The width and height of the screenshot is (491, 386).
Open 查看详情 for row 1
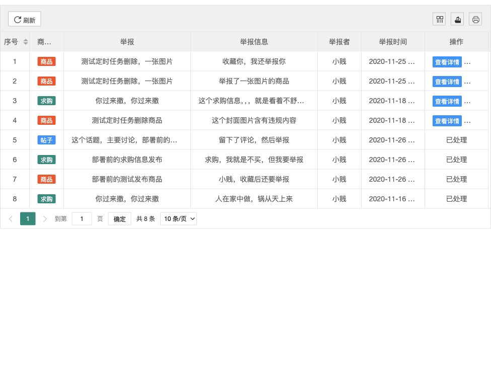tap(447, 62)
